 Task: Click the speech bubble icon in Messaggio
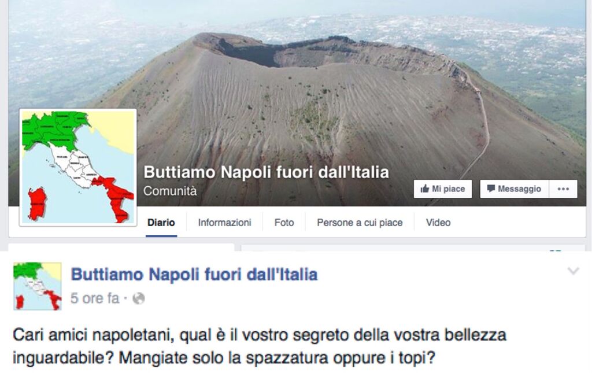[x=491, y=189]
